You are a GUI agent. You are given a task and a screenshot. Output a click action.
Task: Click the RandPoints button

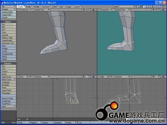tap(8, 101)
